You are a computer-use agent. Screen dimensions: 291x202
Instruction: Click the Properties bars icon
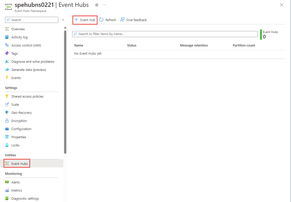coord(7,137)
